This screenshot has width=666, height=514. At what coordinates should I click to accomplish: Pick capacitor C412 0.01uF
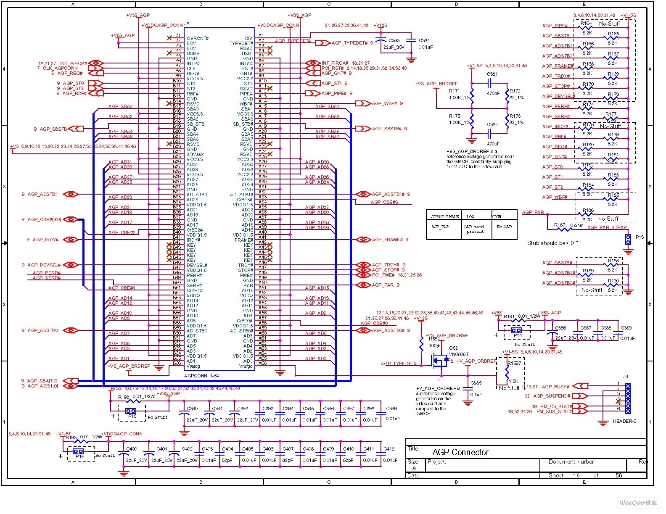point(381,454)
